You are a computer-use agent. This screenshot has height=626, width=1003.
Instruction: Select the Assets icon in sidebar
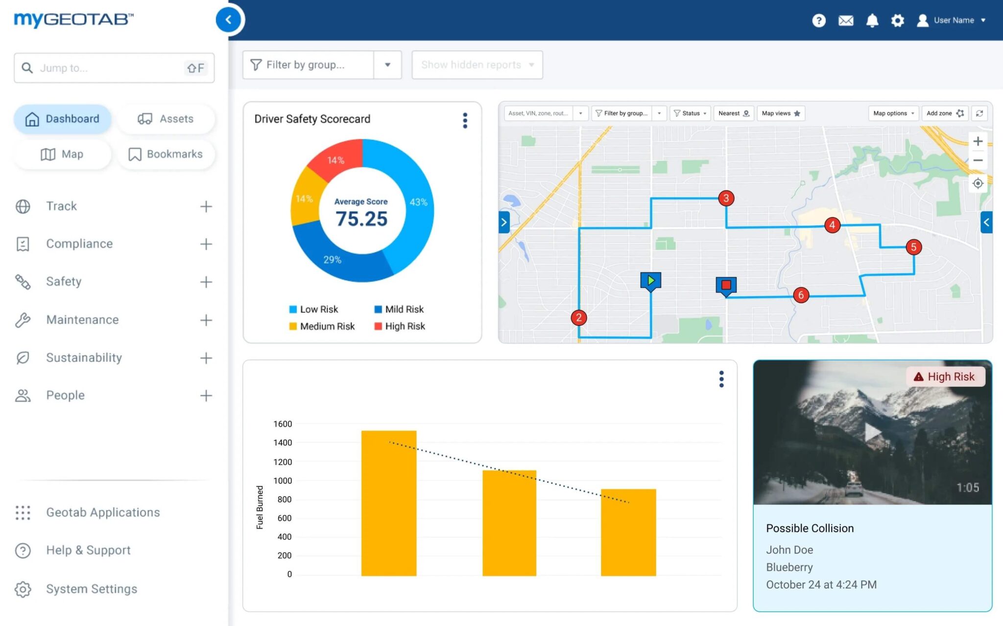coord(144,118)
